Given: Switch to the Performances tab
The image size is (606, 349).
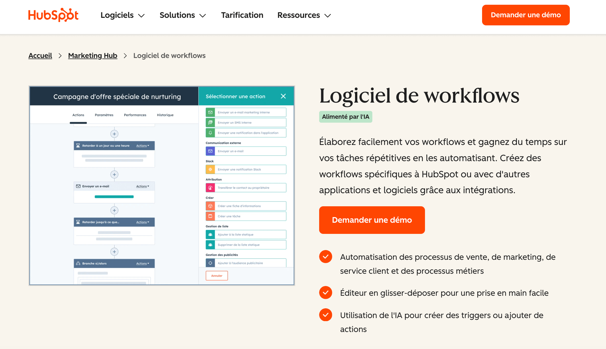Looking at the screenshot, I should point(135,115).
